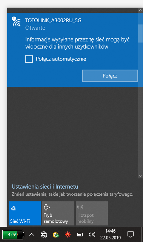Open the Action Center notification icon

130,234
